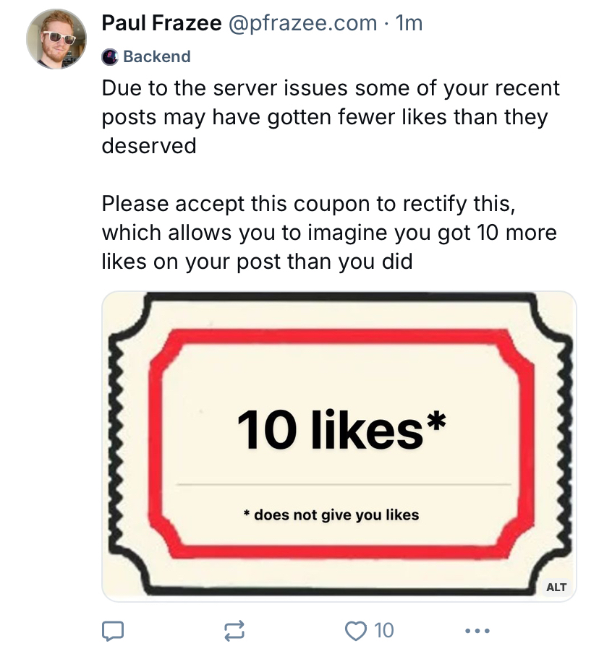Screen dimensions: 599x654
Task: Click the like count "10" beside the heart
Action: [383, 631]
